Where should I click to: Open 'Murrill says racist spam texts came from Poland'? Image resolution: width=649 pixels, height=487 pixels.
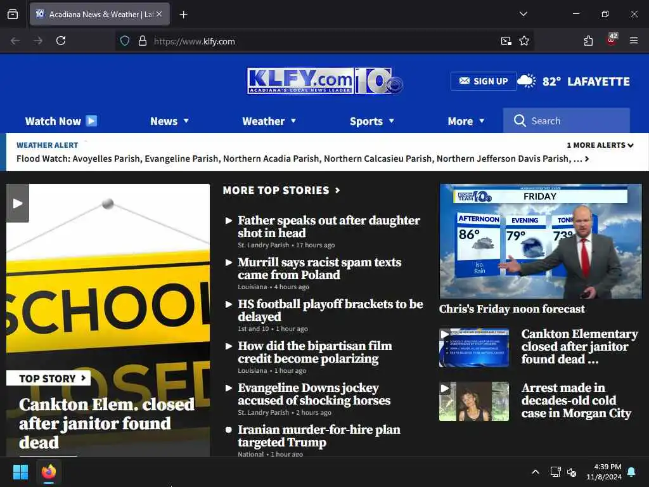pyautogui.click(x=319, y=268)
